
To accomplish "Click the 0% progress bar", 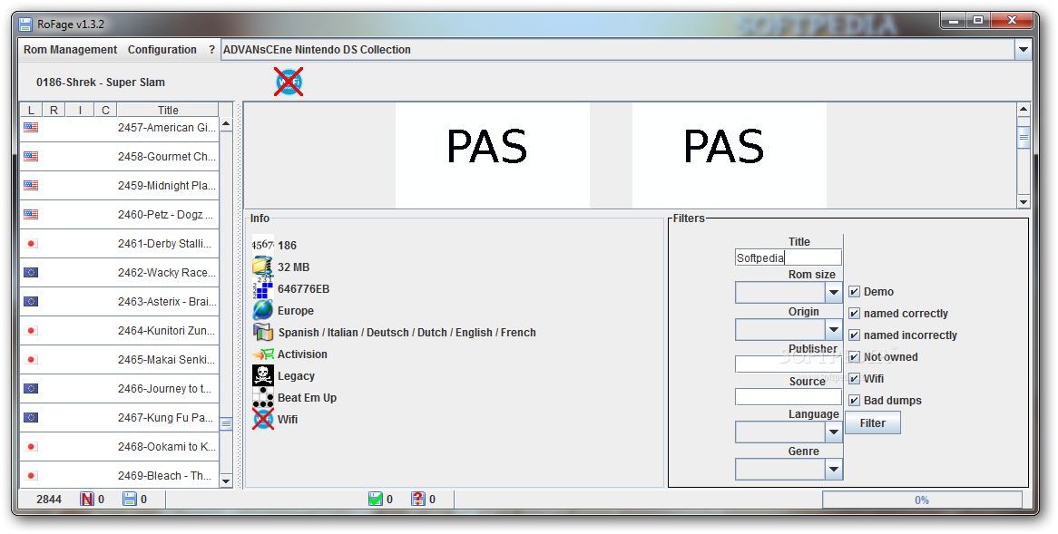I will (x=922, y=500).
